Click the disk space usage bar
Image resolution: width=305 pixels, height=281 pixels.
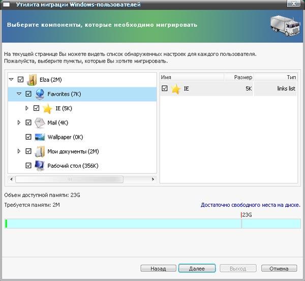click(x=152, y=224)
